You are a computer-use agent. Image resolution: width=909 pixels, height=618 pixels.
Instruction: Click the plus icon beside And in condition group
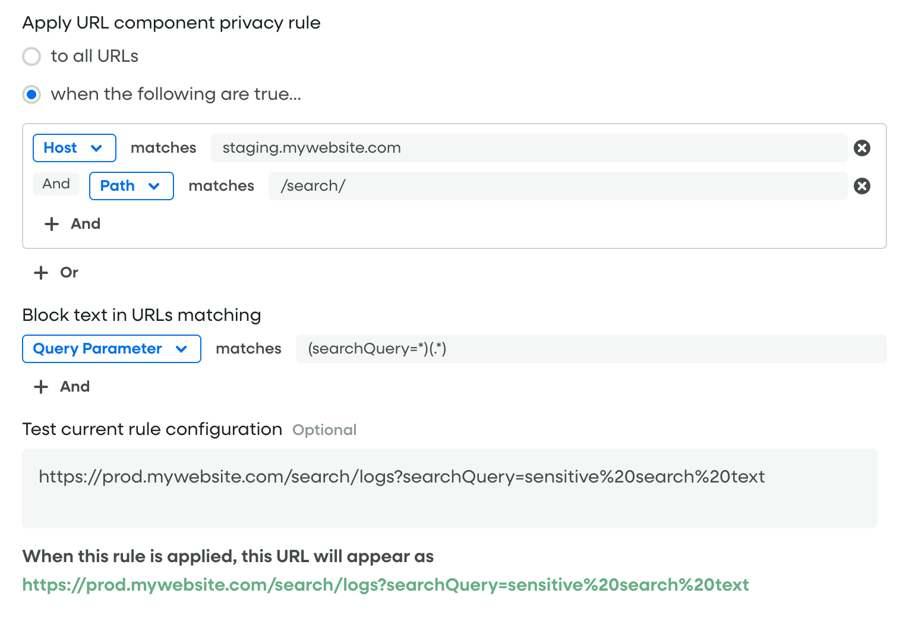tap(52, 224)
